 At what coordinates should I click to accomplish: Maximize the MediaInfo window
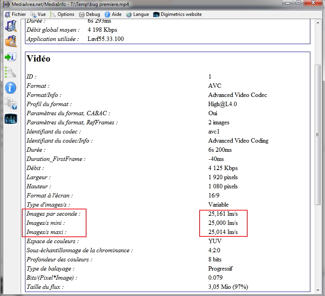pyautogui.click(x=298, y=3)
